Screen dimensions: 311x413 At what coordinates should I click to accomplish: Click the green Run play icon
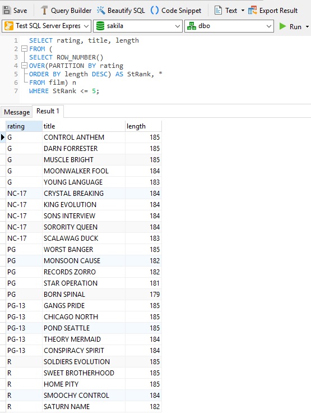(x=282, y=26)
